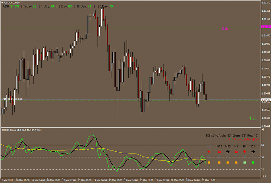Image resolution: width=271 pixels, height=183 pixels.
Task: Click the 'TDI WAvg Angle' readout text
Action: point(232,136)
